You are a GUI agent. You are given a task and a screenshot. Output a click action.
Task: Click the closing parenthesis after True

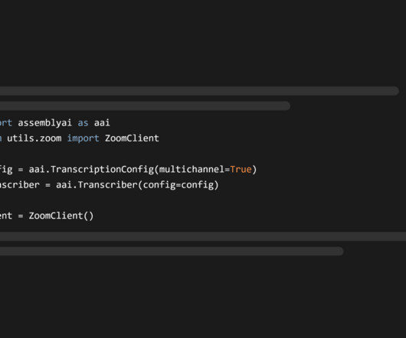click(x=254, y=170)
